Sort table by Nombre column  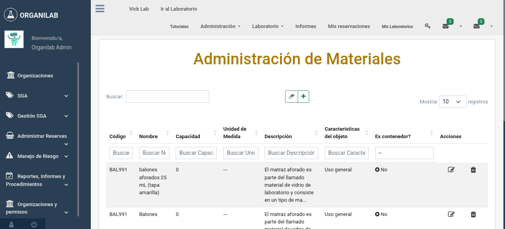point(154,133)
